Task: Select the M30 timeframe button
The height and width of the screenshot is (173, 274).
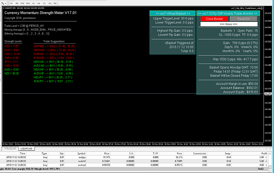Action: click(28, 4)
